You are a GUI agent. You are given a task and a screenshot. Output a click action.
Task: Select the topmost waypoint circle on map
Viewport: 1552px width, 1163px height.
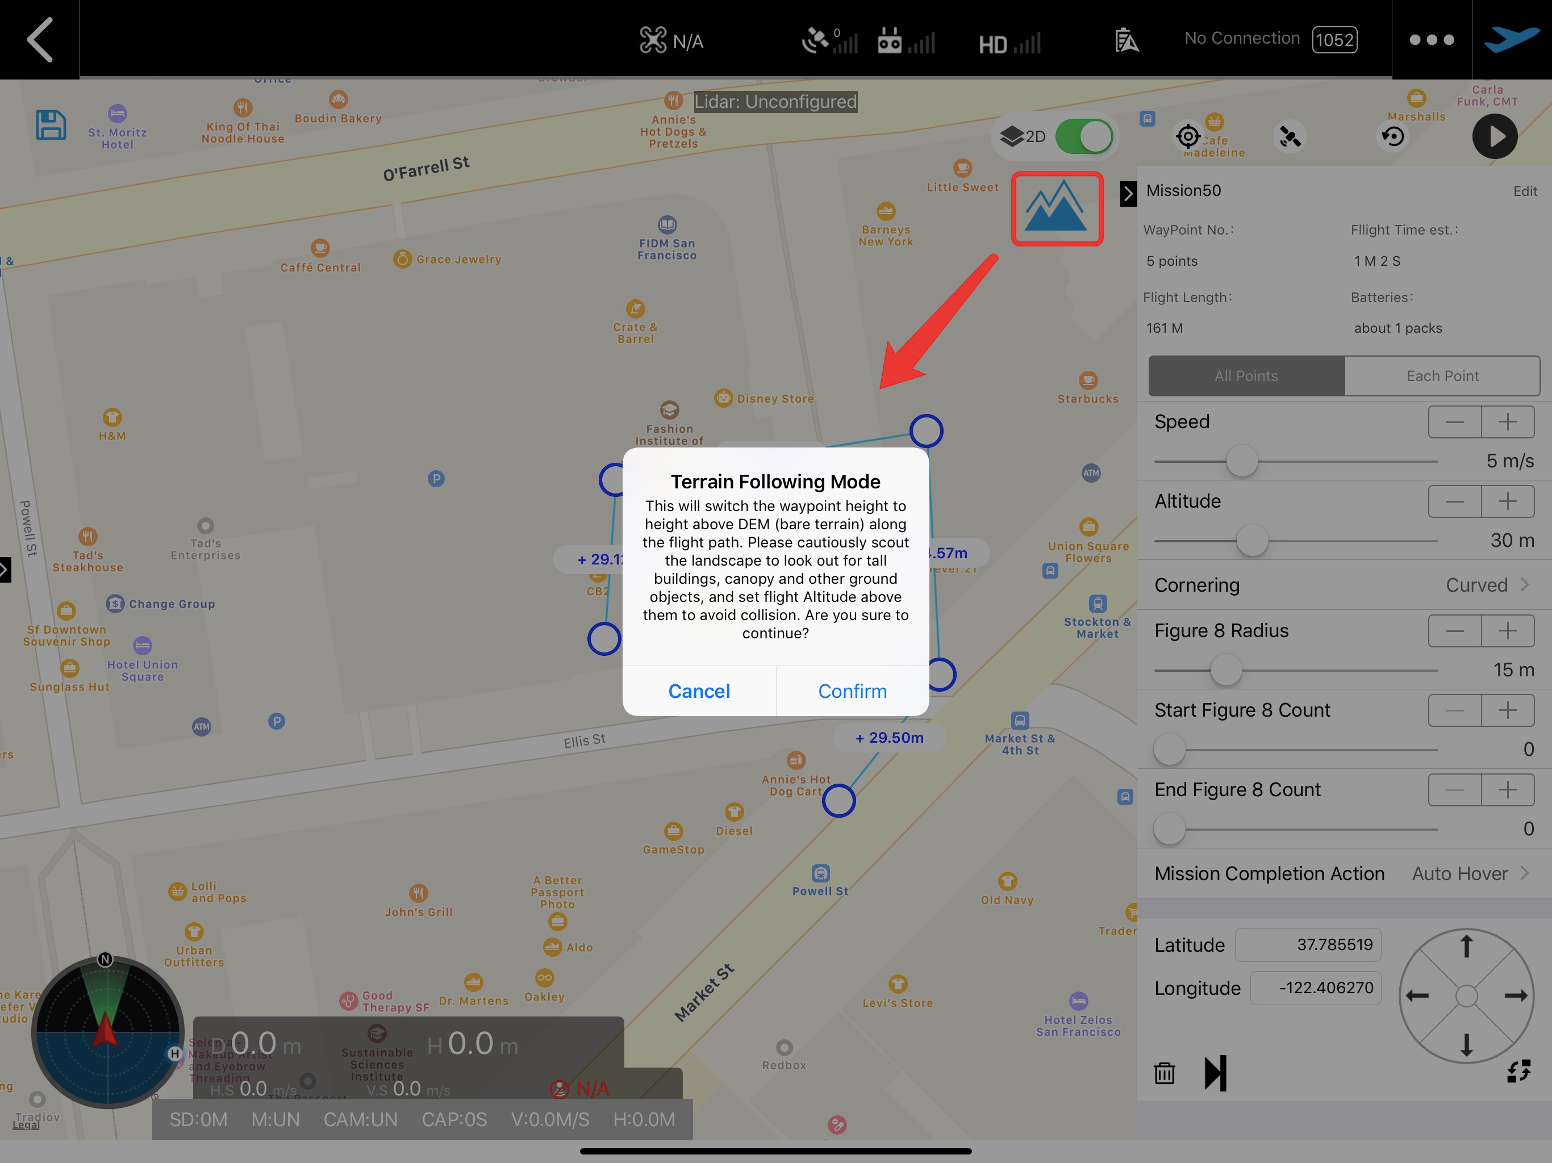926,430
